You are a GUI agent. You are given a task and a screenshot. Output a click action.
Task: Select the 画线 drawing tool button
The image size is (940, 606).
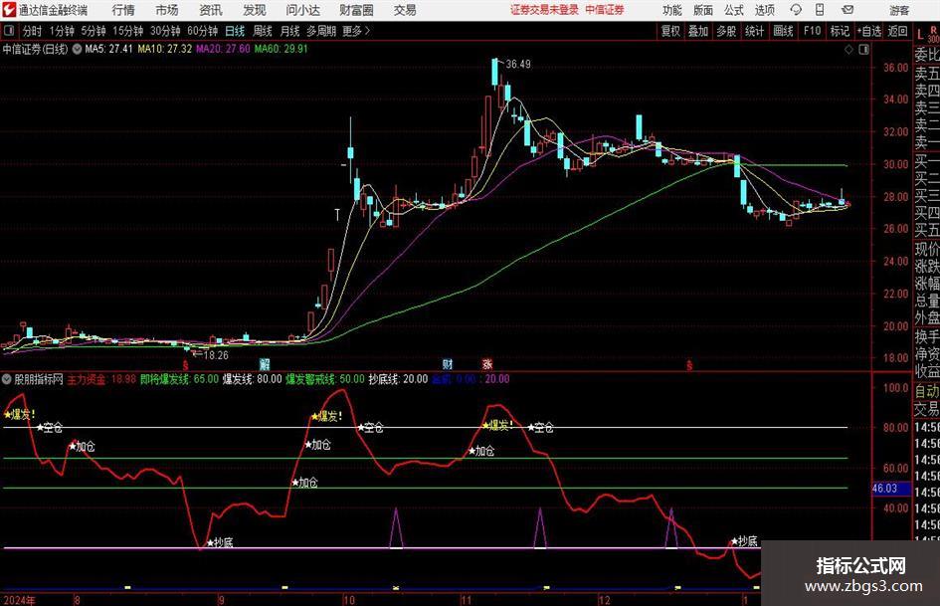[x=783, y=31]
